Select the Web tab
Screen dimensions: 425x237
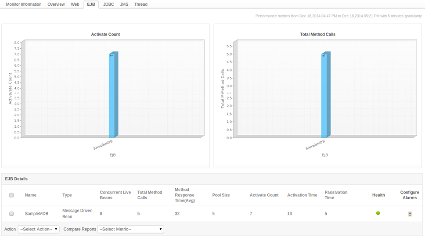point(75,4)
